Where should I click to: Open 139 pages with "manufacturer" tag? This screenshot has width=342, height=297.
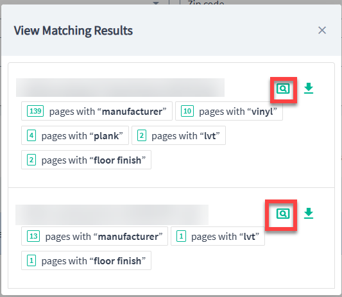pyautogui.click(x=97, y=111)
